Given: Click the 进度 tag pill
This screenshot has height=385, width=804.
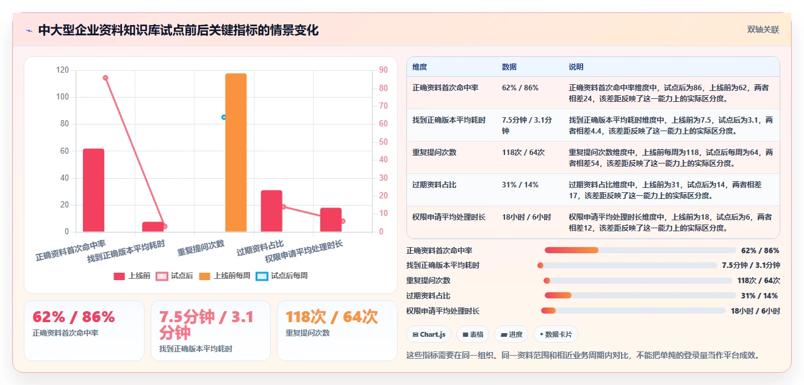Looking at the screenshot, I should pyautogui.click(x=512, y=334).
